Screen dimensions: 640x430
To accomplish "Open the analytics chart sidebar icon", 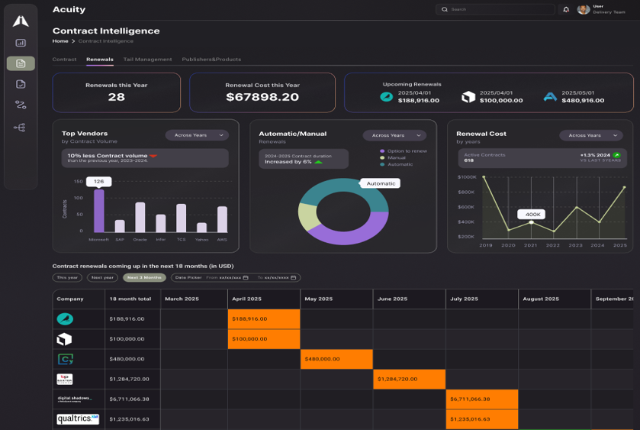I will pyautogui.click(x=21, y=43).
